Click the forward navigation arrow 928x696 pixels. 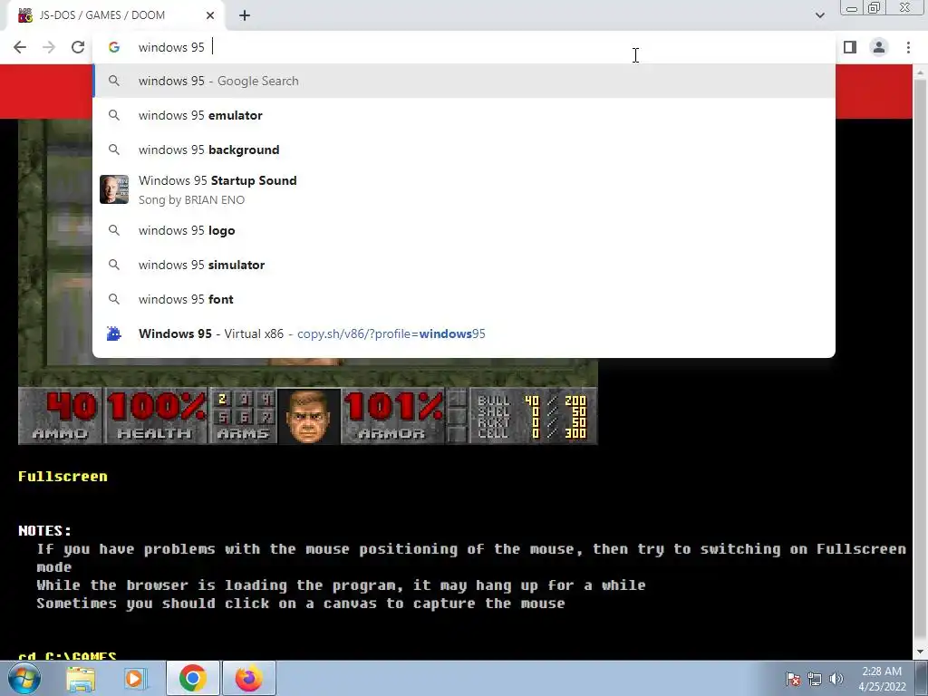pyautogui.click(x=49, y=47)
